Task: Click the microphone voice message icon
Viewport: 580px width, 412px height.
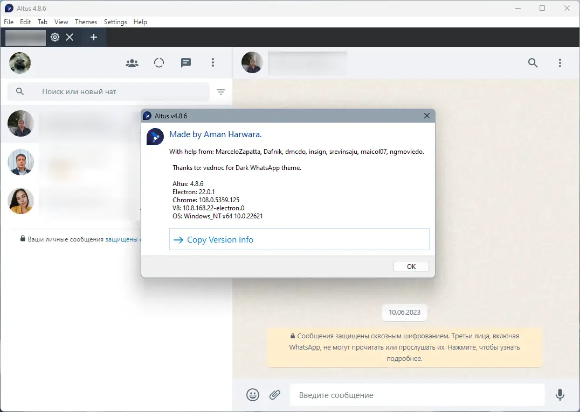Action: [560, 395]
